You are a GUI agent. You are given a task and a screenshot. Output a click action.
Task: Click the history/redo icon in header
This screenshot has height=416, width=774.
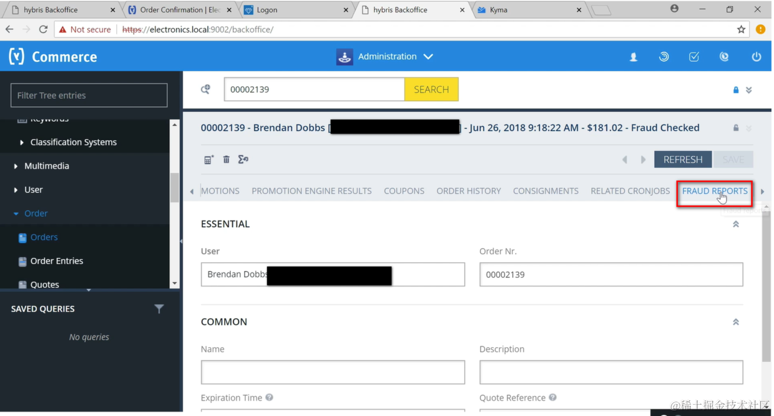click(664, 56)
